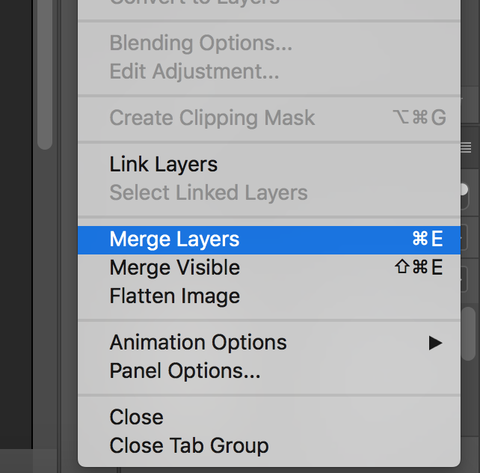This screenshot has width=480, height=473.
Task: Choose Close from the panel menu
Action: pos(136,417)
